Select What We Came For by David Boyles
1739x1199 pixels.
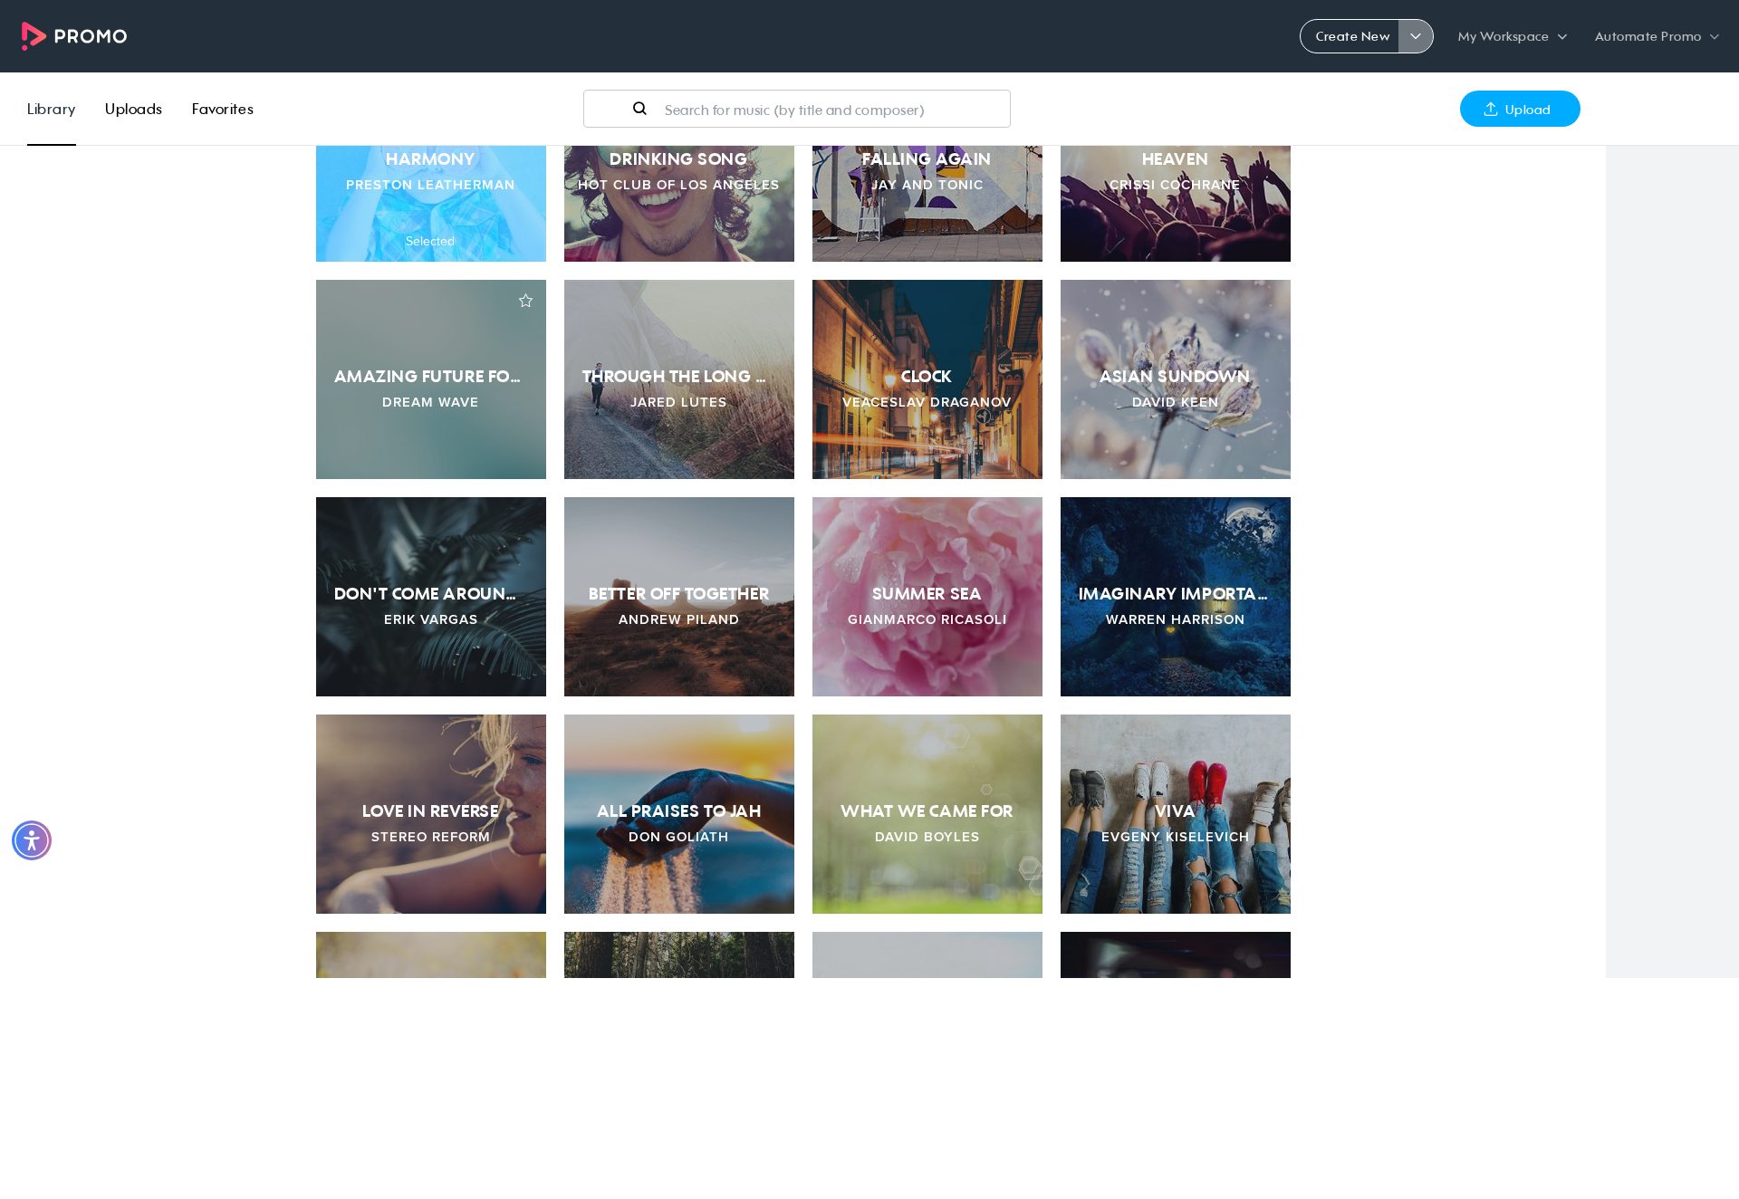pos(927,814)
